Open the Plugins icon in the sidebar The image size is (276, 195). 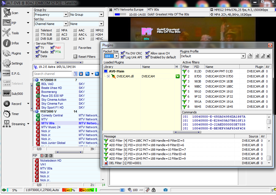(x=7, y=53)
